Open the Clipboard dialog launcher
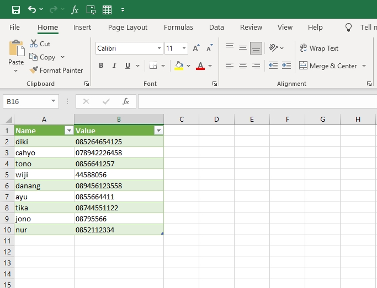 click(x=87, y=84)
